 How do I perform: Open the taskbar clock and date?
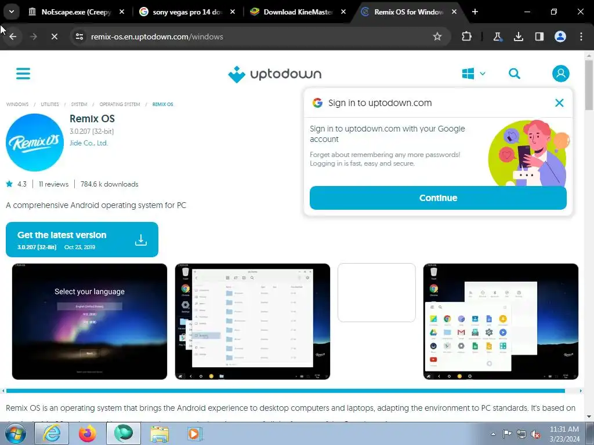pyautogui.click(x=564, y=434)
